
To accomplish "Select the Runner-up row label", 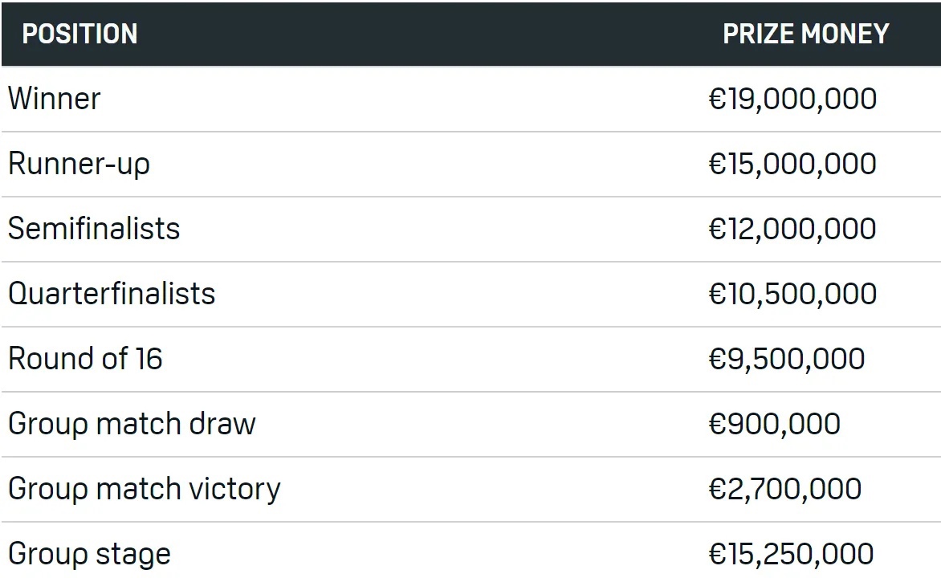I will (79, 164).
